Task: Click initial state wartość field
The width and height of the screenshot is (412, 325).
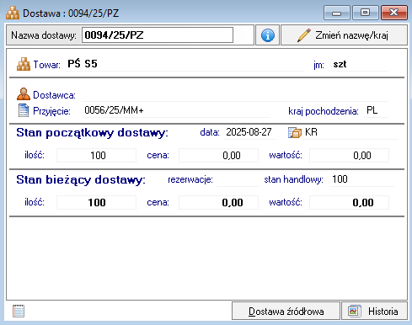Action: pyautogui.click(x=349, y=155)
